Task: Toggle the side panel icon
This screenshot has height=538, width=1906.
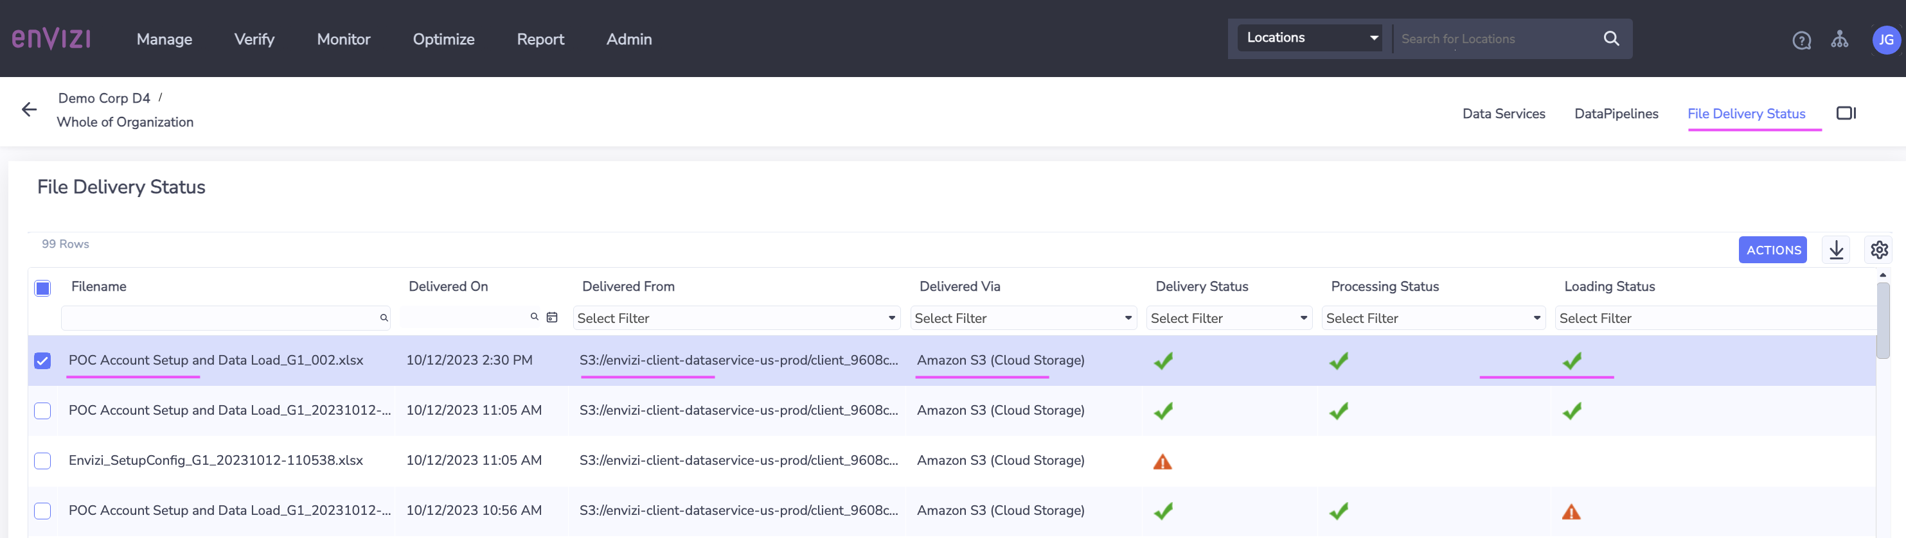Action: [x=1846, y=113]
